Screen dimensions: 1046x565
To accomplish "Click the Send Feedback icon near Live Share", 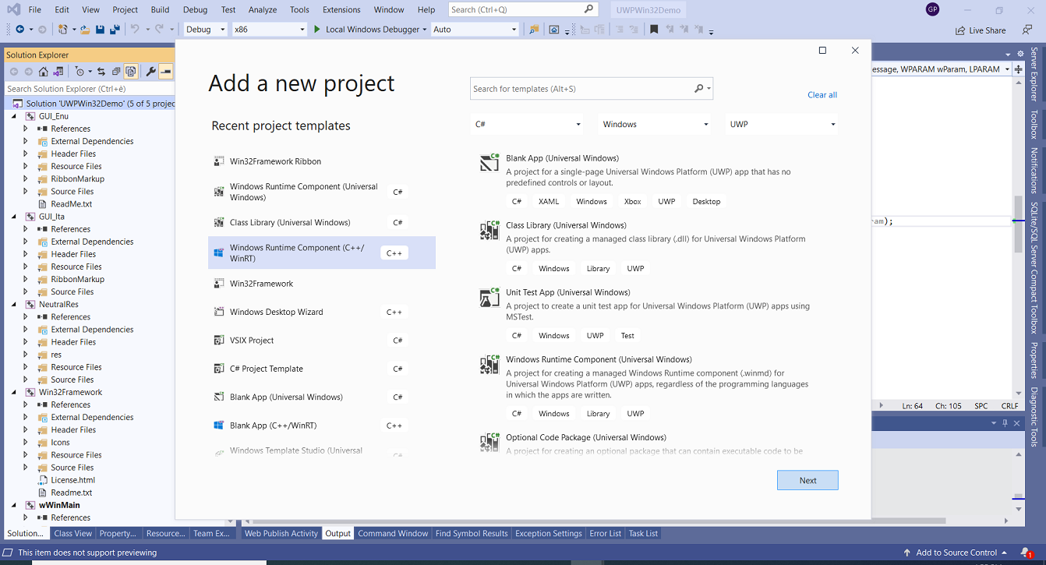I will click(x=1027, y=30).
